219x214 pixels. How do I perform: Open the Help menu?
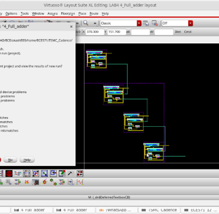tap(105, 13)
